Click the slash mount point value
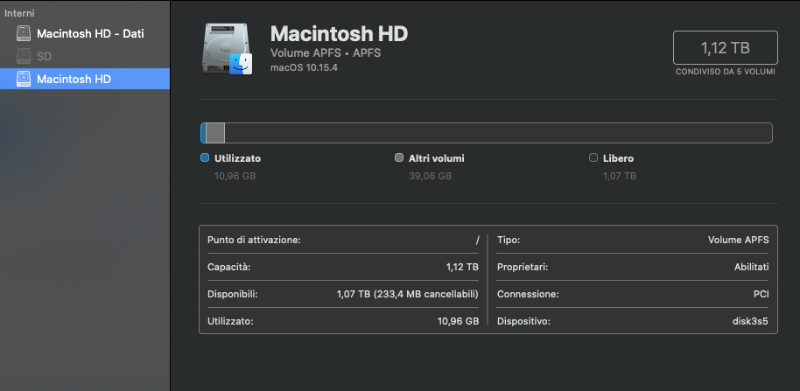The width and height of the screenshot is (800, 391). 478,240
